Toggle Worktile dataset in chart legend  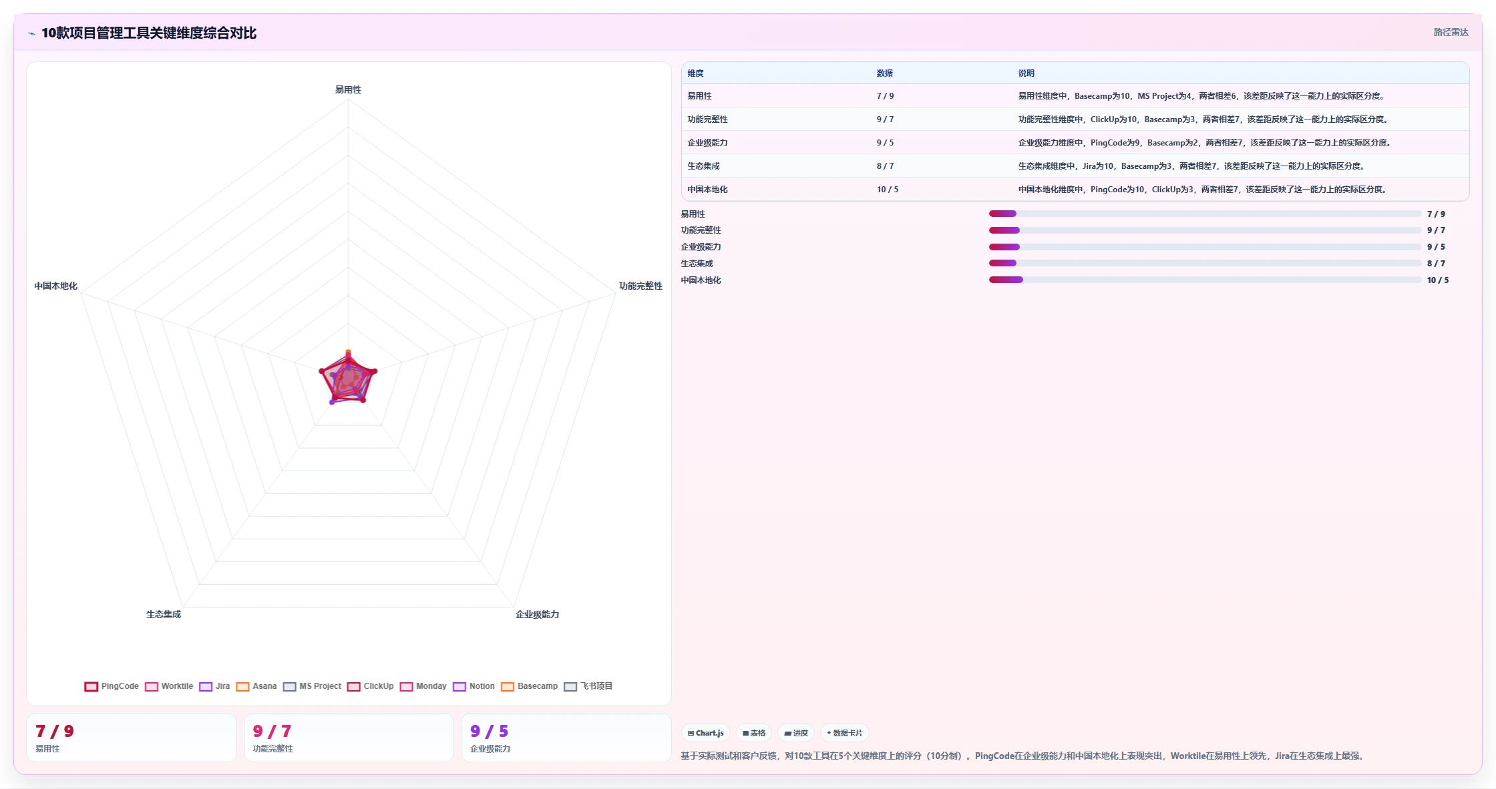tap(169, 686)
